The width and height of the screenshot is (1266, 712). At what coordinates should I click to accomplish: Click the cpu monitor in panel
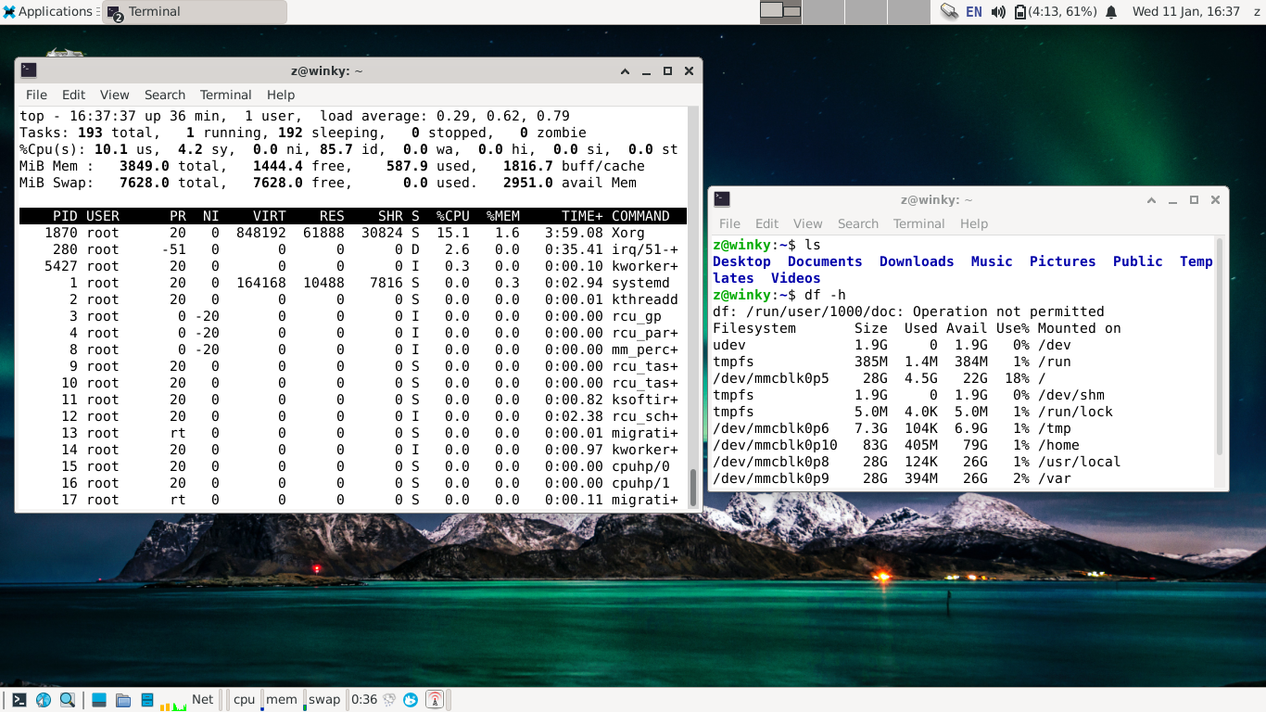click(245, 700)
